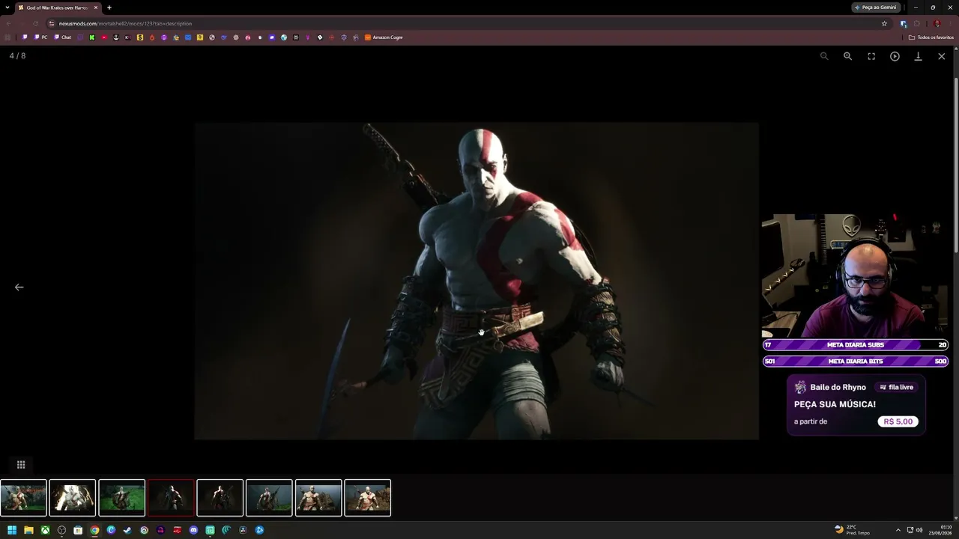Click the R$ 5.00 price button

[898, 421]
